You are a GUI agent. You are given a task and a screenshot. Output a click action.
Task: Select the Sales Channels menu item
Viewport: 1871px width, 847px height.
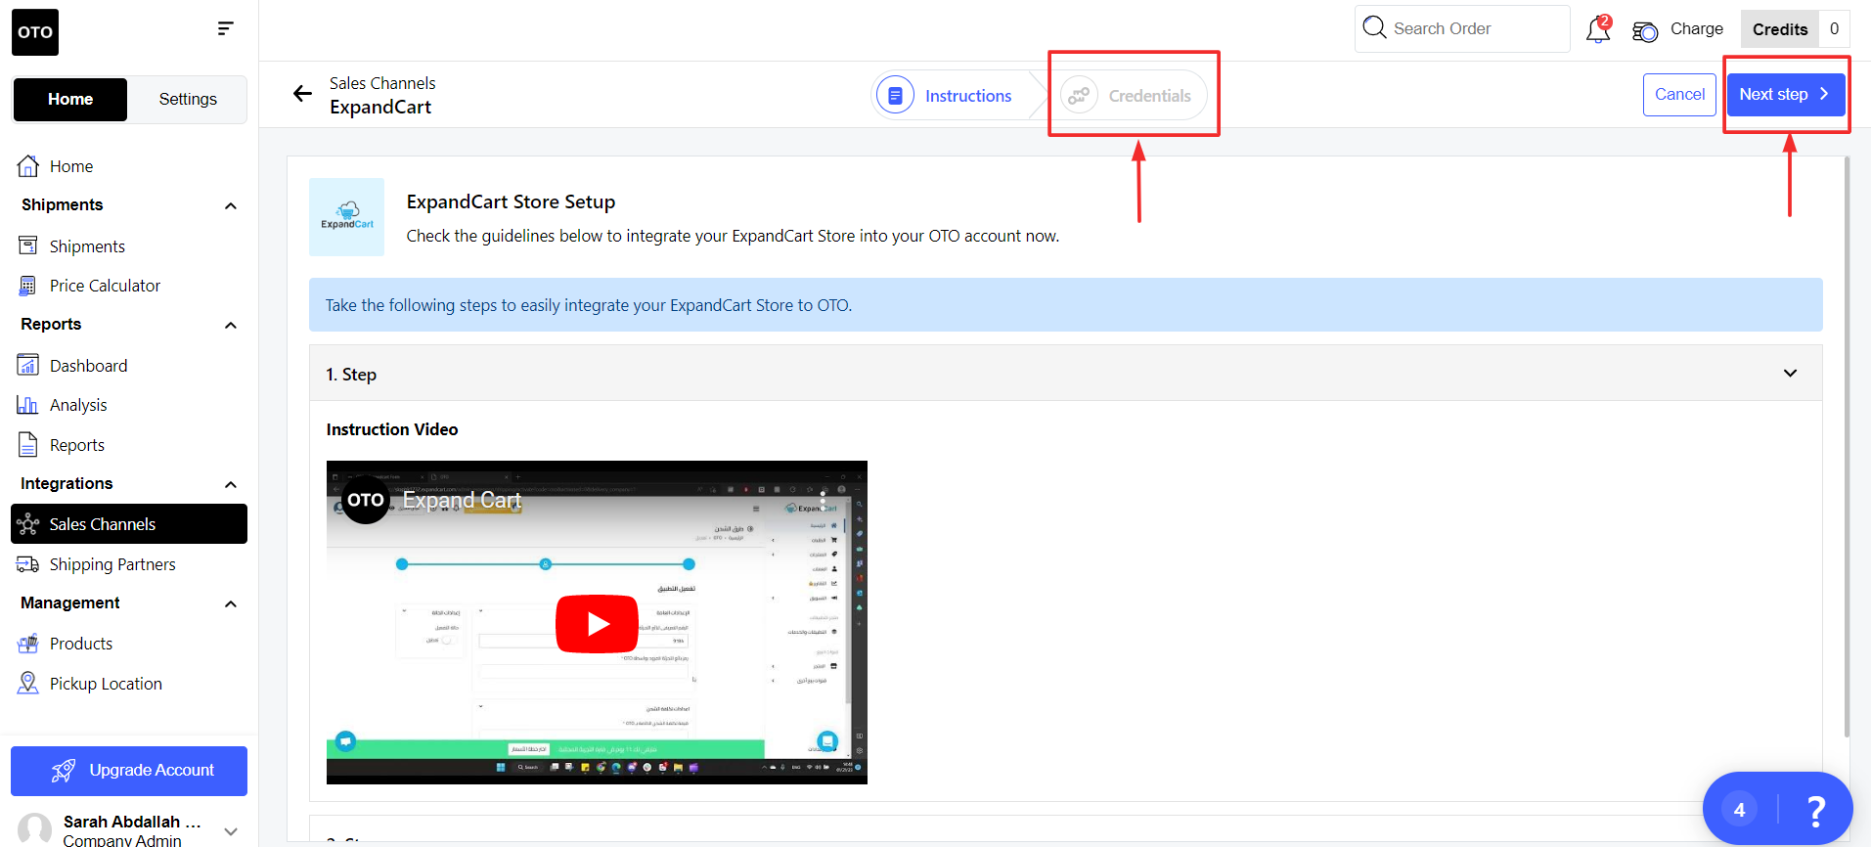pos(129,524)
